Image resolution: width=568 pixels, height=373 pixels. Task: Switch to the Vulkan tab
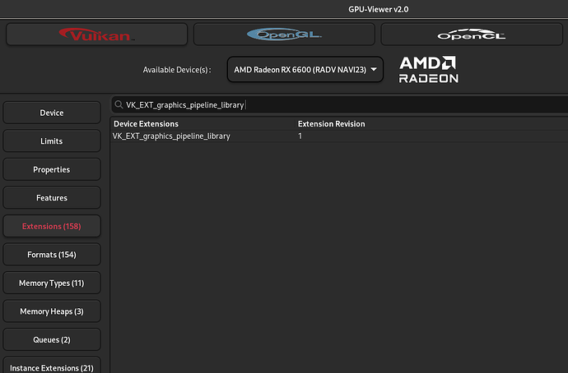click(96, 35)
